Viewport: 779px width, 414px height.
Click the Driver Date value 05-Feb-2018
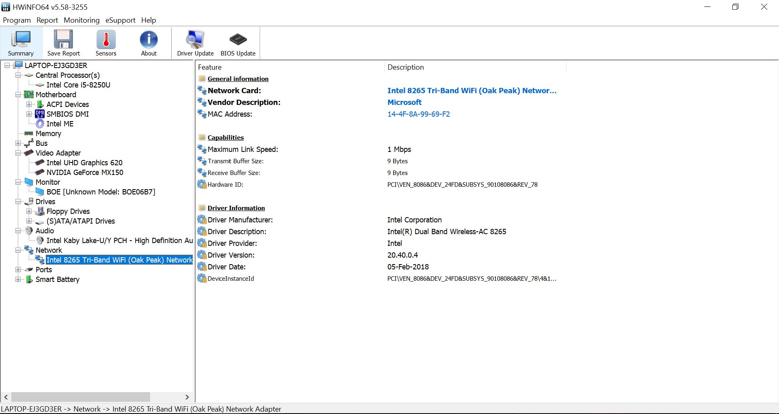pyautogui.click(x=408, y=267)
